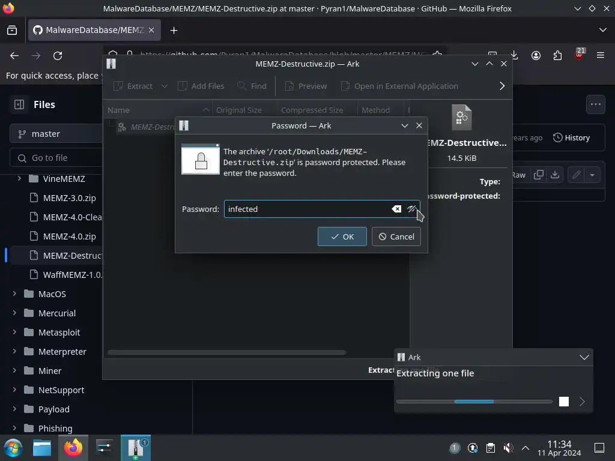Click Extract in Ark toolbar
This screenshot has width=615, height=461.
[133, 86]
